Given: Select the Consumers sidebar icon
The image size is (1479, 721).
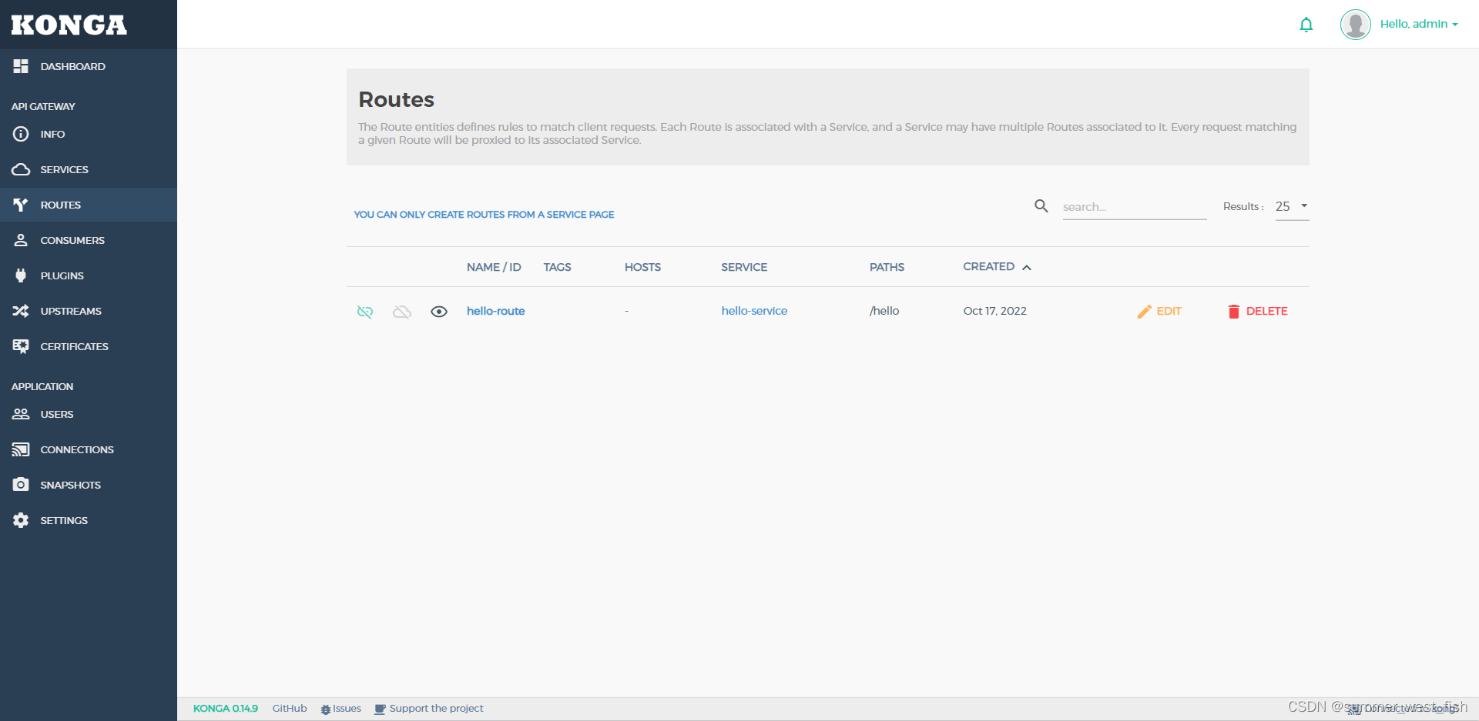Looking at the screenshot, I should 21,240.
